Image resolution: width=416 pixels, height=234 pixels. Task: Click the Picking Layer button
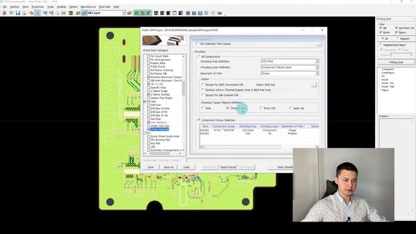[396, 62]
